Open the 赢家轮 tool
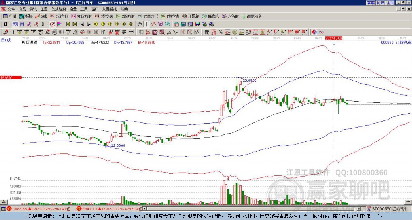Image resolution: width=412 pixels, height=220 pixels. point(210,16)
